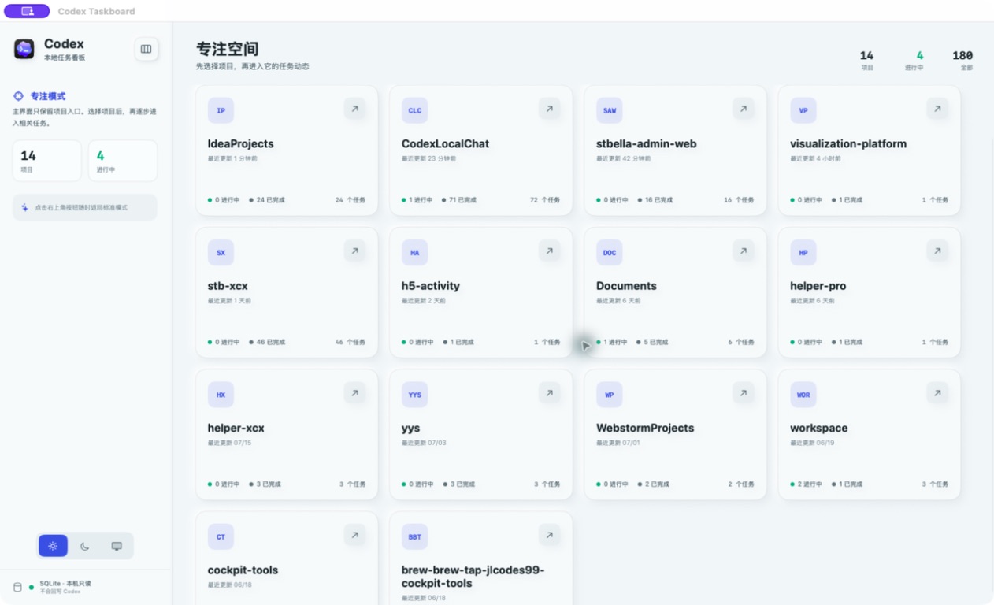Open the IdeaProjects card arrow icon

tap(355, 109)
